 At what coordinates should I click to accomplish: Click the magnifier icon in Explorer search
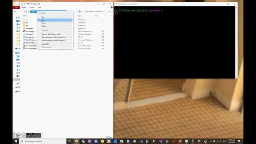(110, 12)
